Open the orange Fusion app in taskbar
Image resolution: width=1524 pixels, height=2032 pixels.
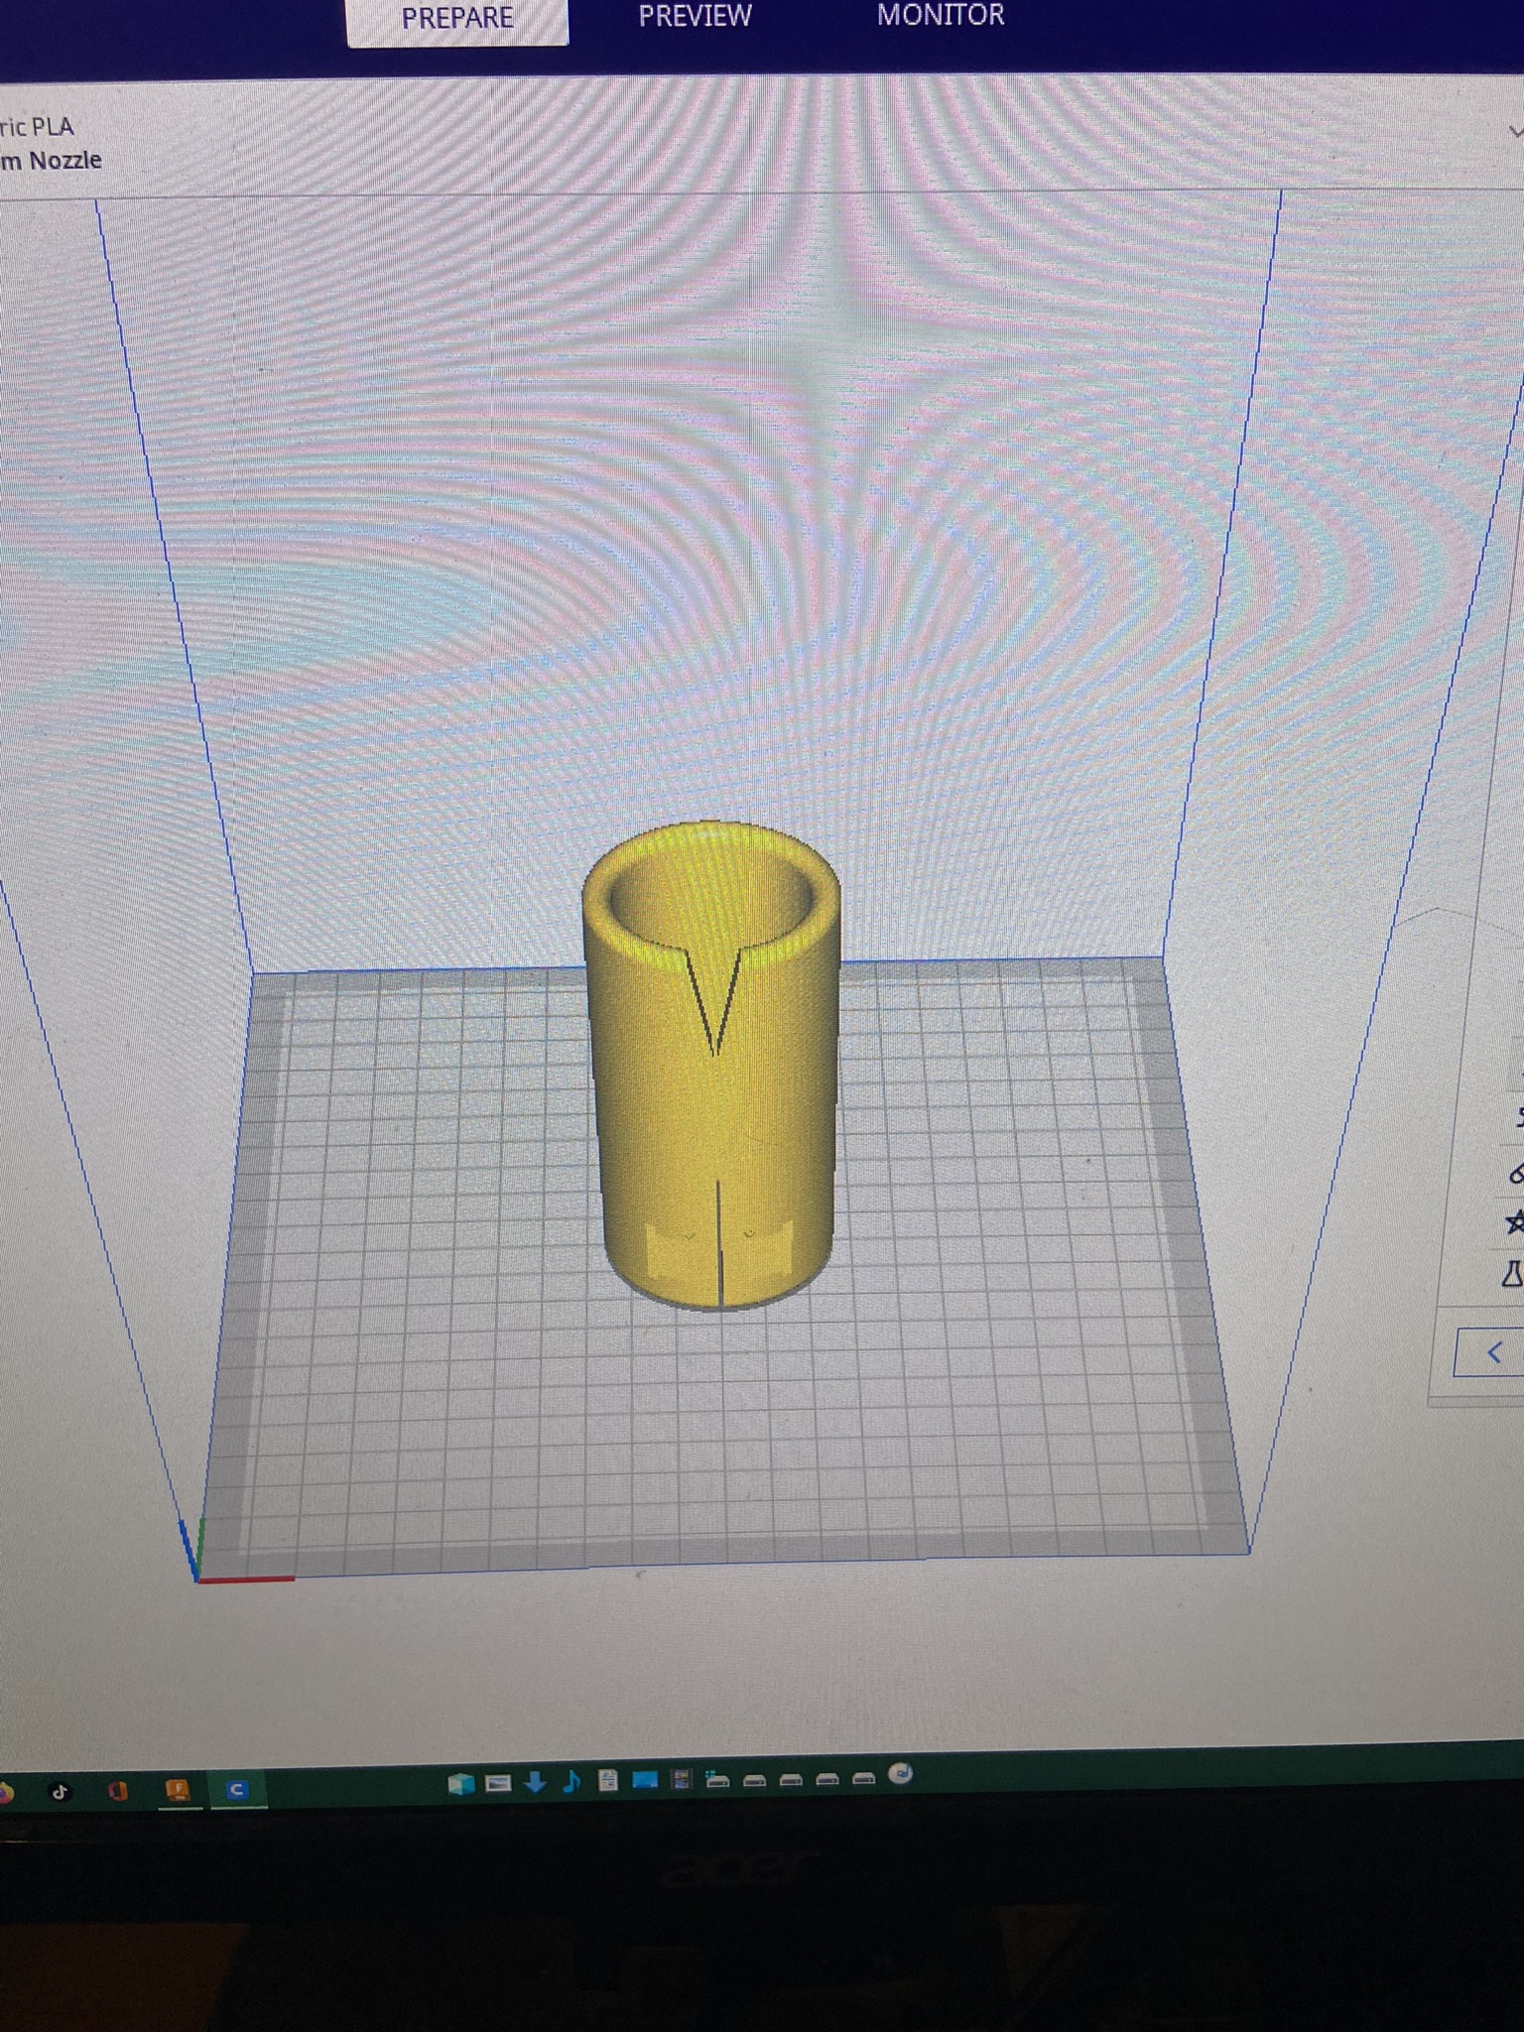click(x=178, y=1790)
